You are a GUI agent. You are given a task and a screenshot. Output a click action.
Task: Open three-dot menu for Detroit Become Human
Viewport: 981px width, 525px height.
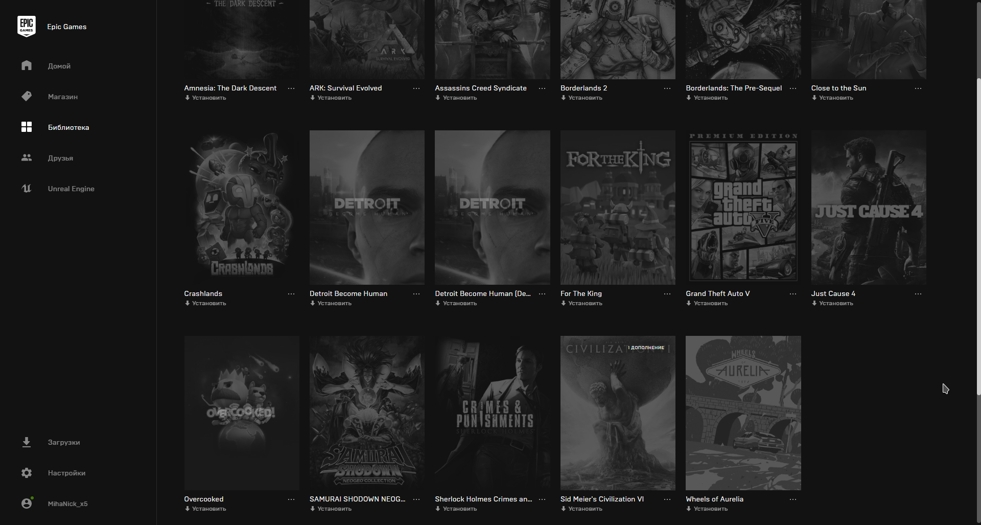click(x=416, y=294)
